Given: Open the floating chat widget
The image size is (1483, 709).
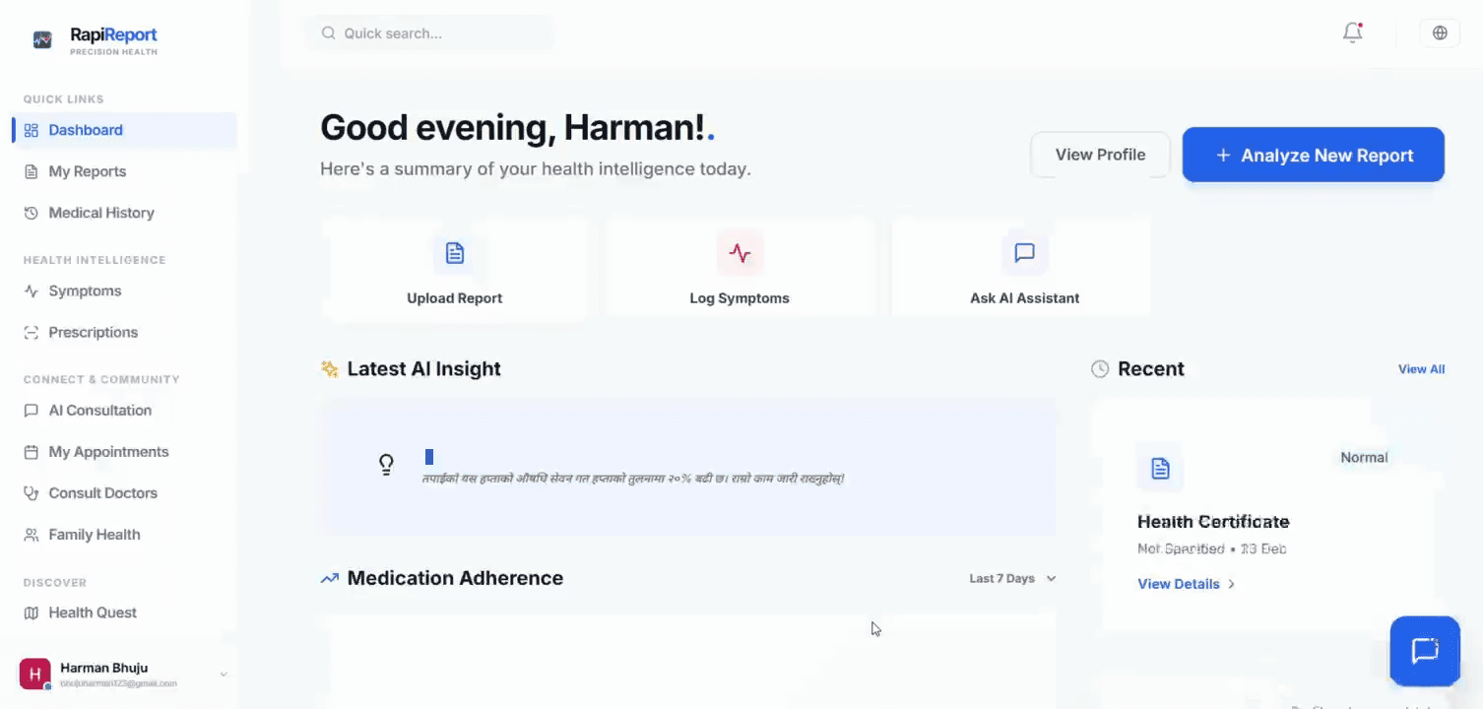Looking at the screenshot, I should click(x=1425, y=651).
